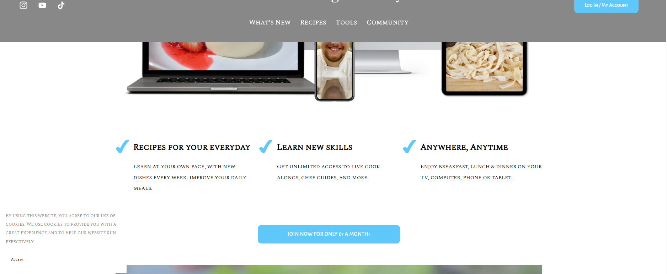Open the Tools menu item
The height and width of the screenshot is (274, 667).
click(x=346, y=22)
